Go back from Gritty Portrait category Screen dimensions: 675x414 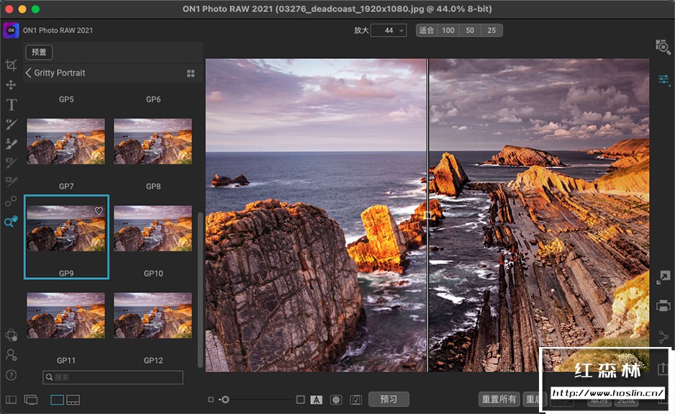[x=29, y=73]
